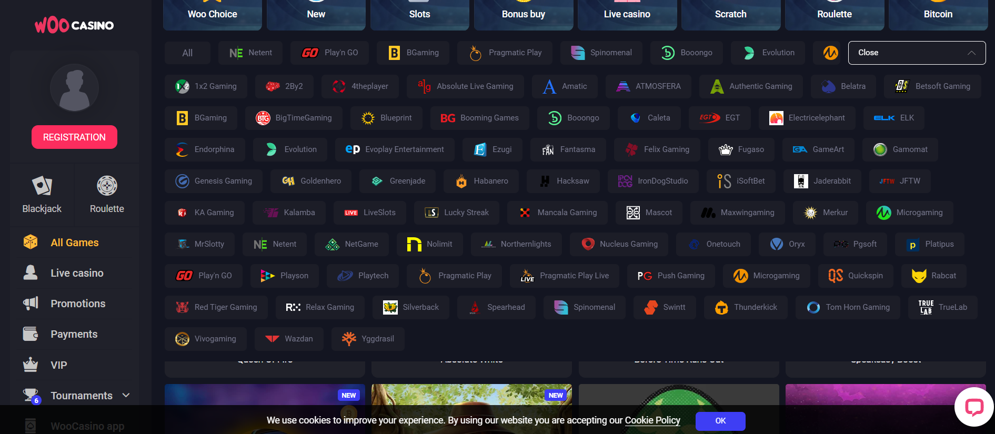Open Live casino in sidebar
Viewport: 995px width, 434px height.
74,273
